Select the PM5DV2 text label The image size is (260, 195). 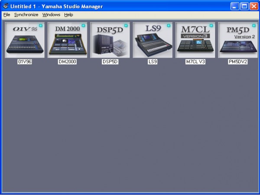pyautogui.click(x=238, y=62)
